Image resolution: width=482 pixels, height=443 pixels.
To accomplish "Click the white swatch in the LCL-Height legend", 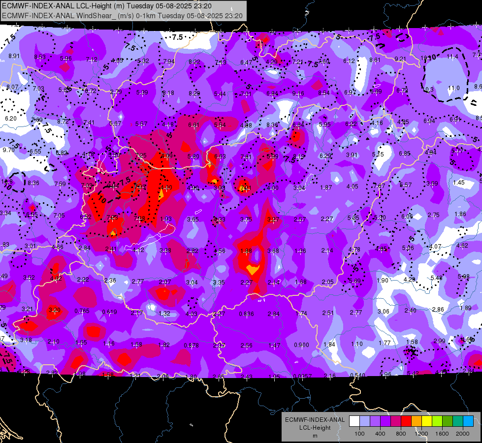I will point(354,421).
